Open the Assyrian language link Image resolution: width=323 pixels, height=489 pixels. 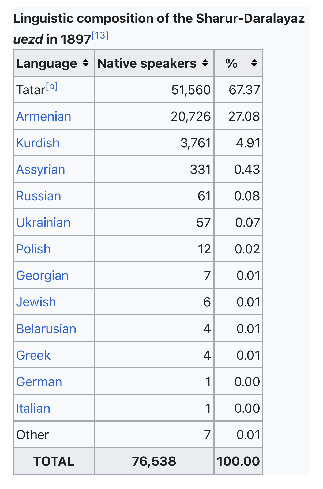click(x=40, y=170)
